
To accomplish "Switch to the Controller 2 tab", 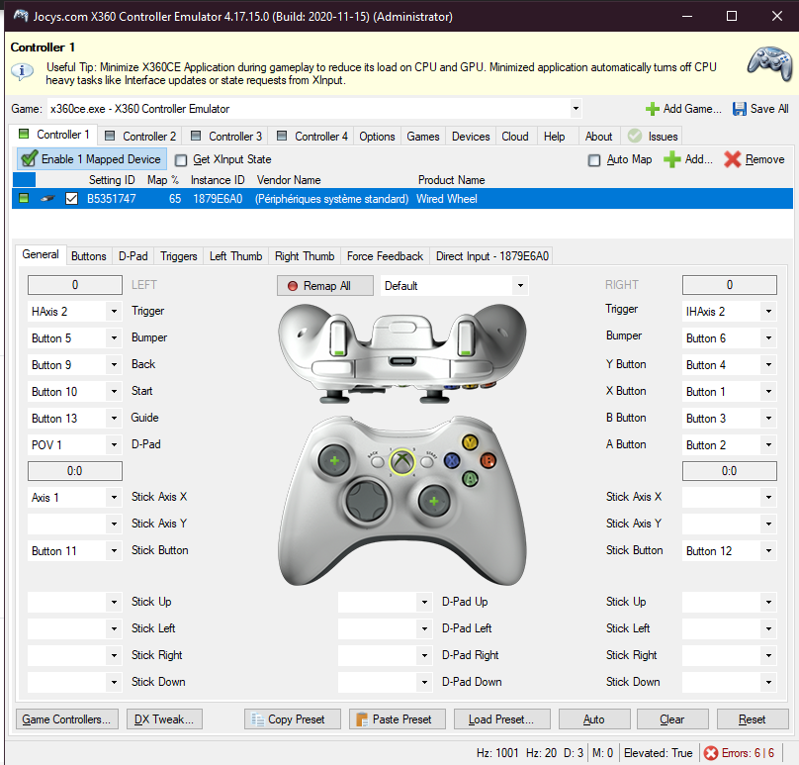I will (x=140, y=137).
